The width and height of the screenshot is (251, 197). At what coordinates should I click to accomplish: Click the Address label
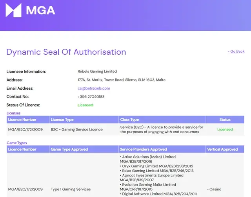(15, 80)
